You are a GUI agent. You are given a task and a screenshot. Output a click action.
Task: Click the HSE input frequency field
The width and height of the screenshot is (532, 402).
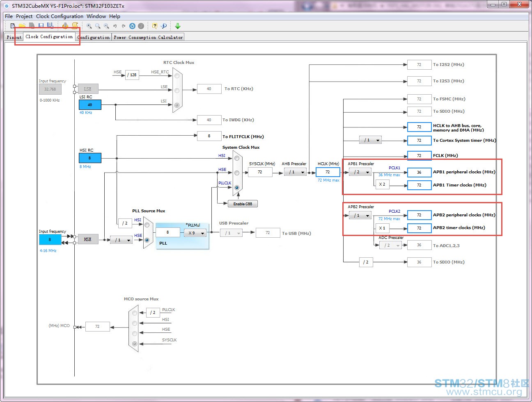tap(50, 240)
